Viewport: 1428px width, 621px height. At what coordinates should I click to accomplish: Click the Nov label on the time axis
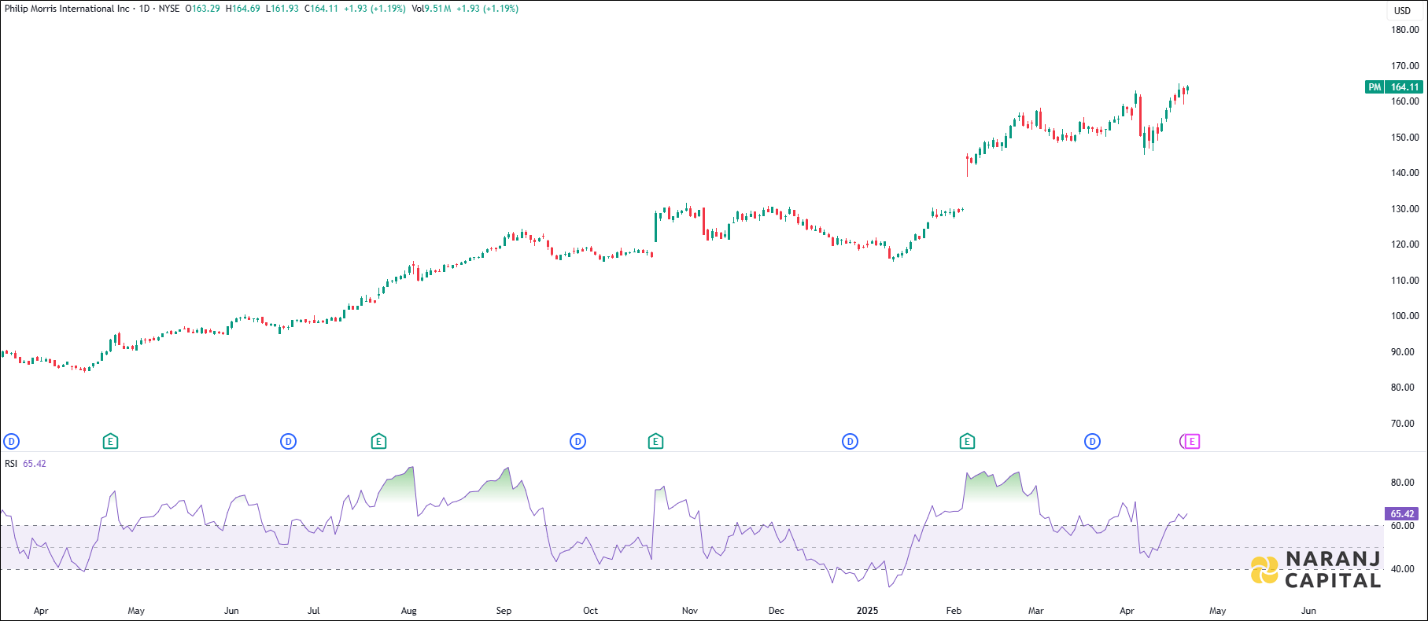[x=690, y=611]
